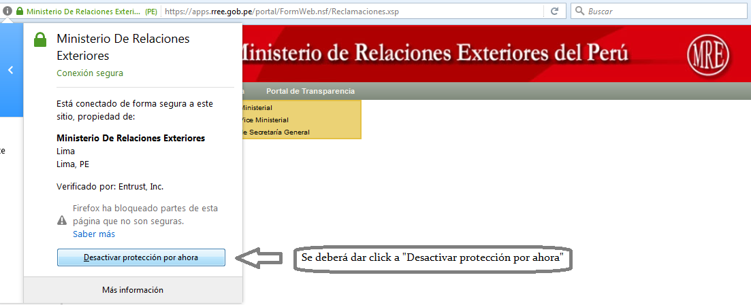The width and height of the screenshot is (751, 305).
Task: Click the large green lock in popup
Action: point(40,40)
